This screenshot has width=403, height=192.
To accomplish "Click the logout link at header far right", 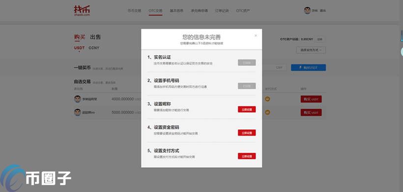I will coord(323,11).
